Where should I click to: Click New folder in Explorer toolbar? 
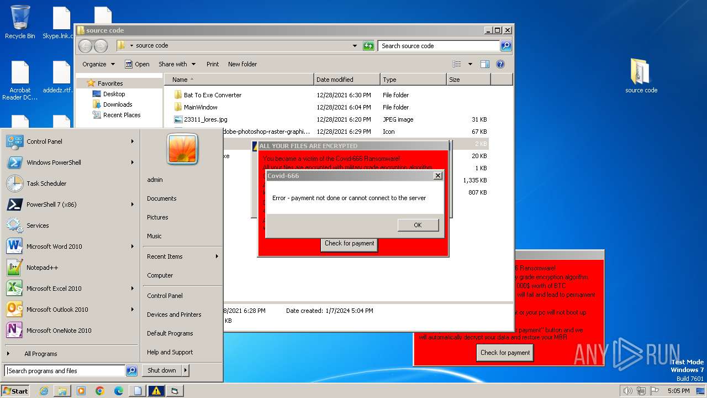point(242,64)
